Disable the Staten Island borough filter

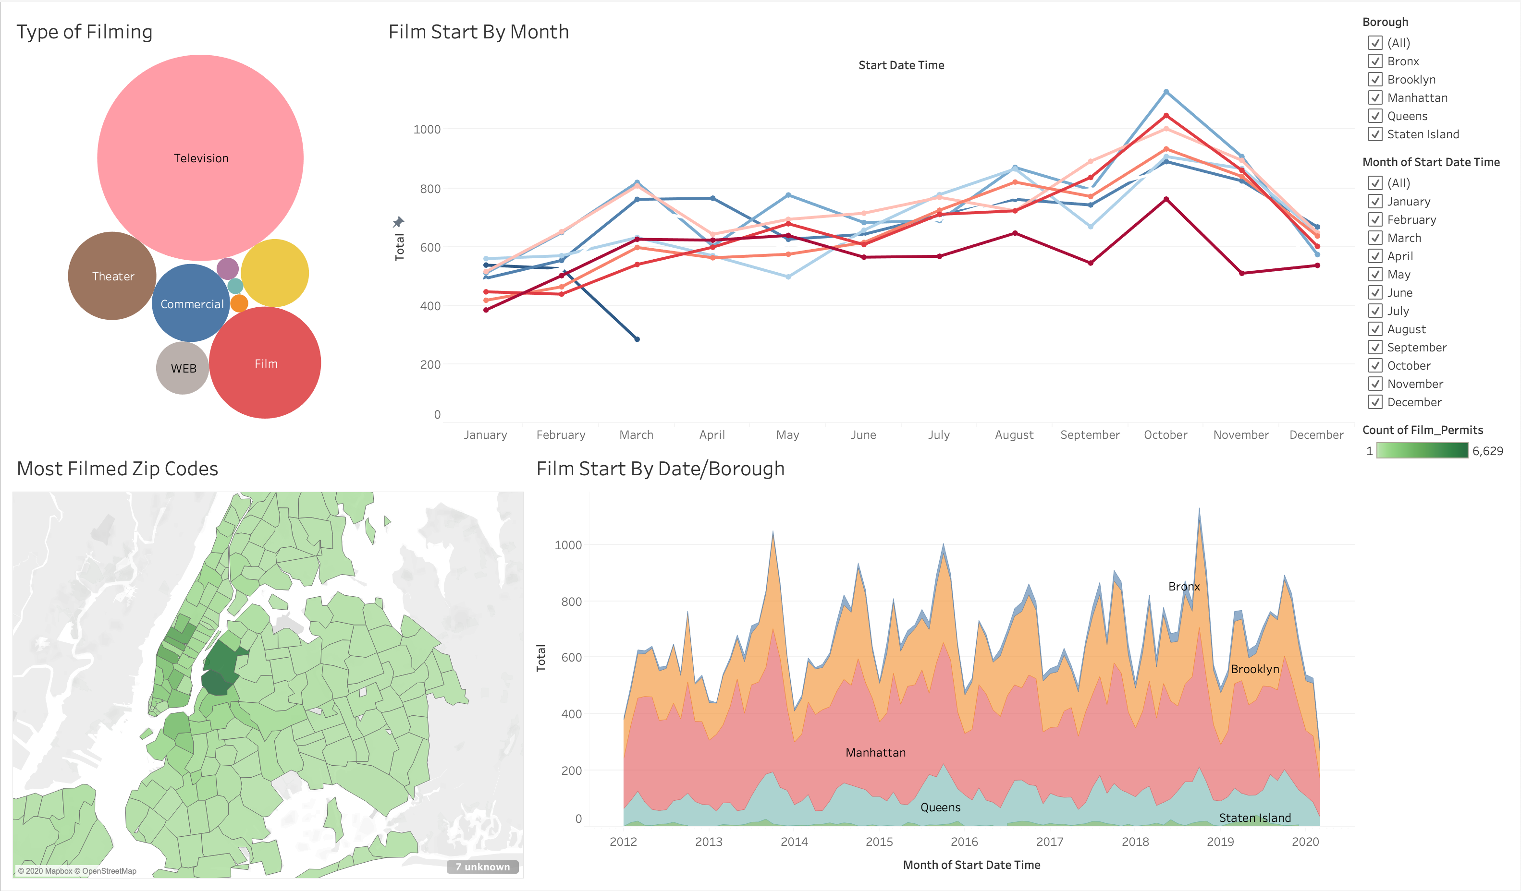click(1375, 134)
